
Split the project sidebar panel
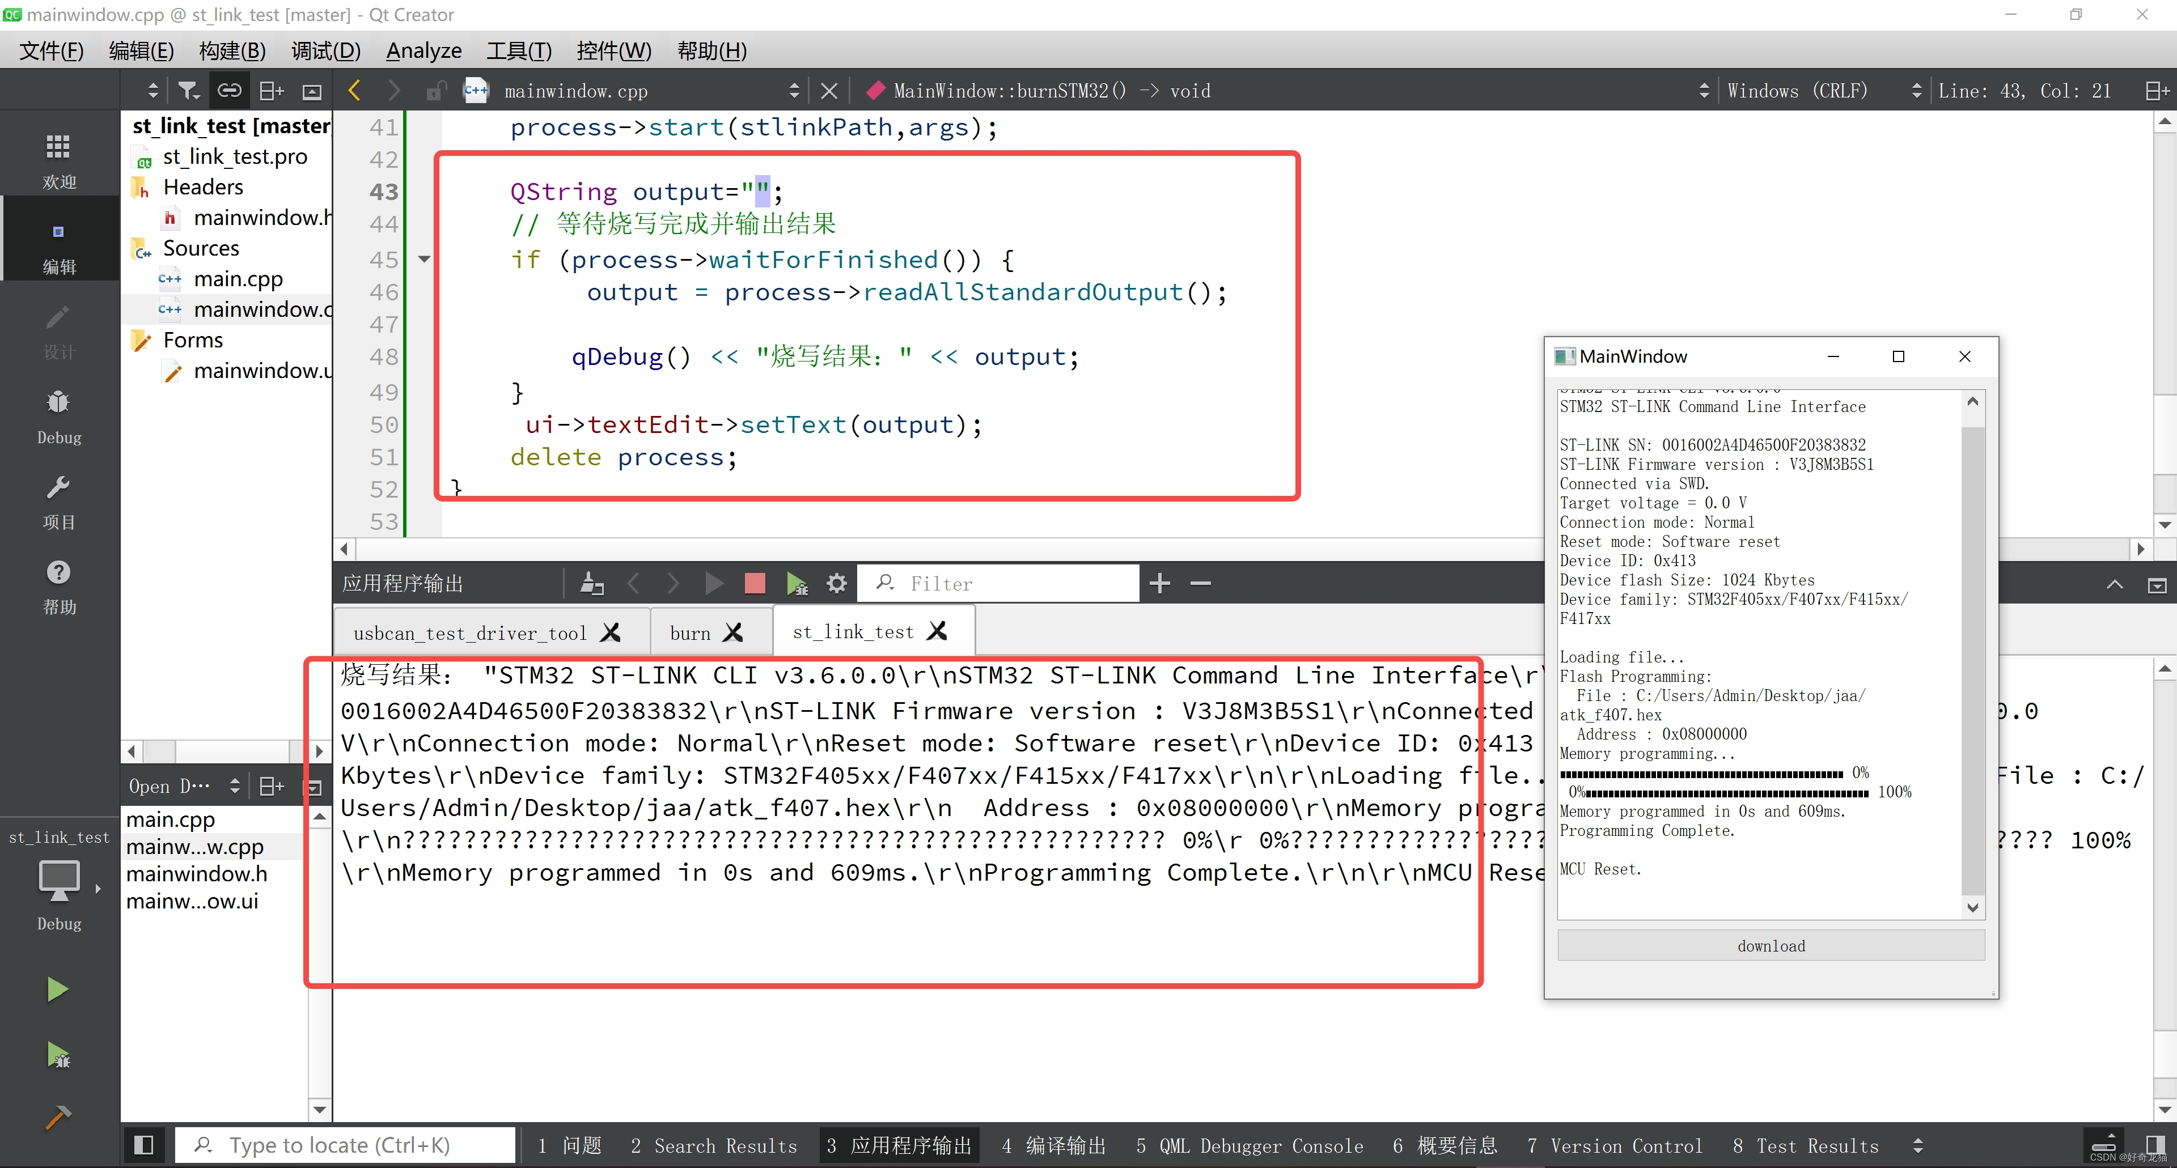pos(272,90)
